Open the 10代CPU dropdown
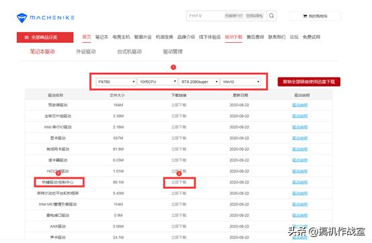 [157, 82]
